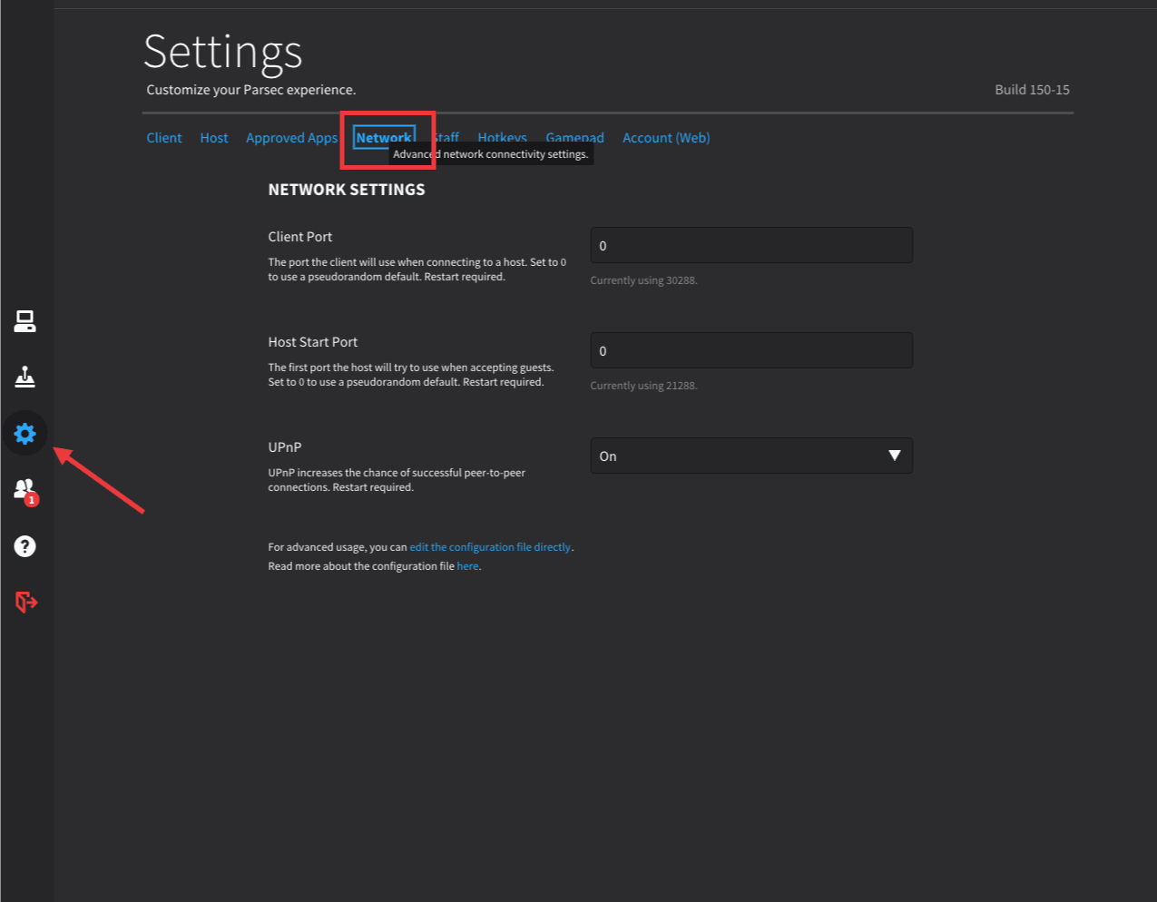Image resolution: width=1157 pixels, height=902 pixels.
Task: Follow the edit configuration file directly link
Action: (490, 547)
